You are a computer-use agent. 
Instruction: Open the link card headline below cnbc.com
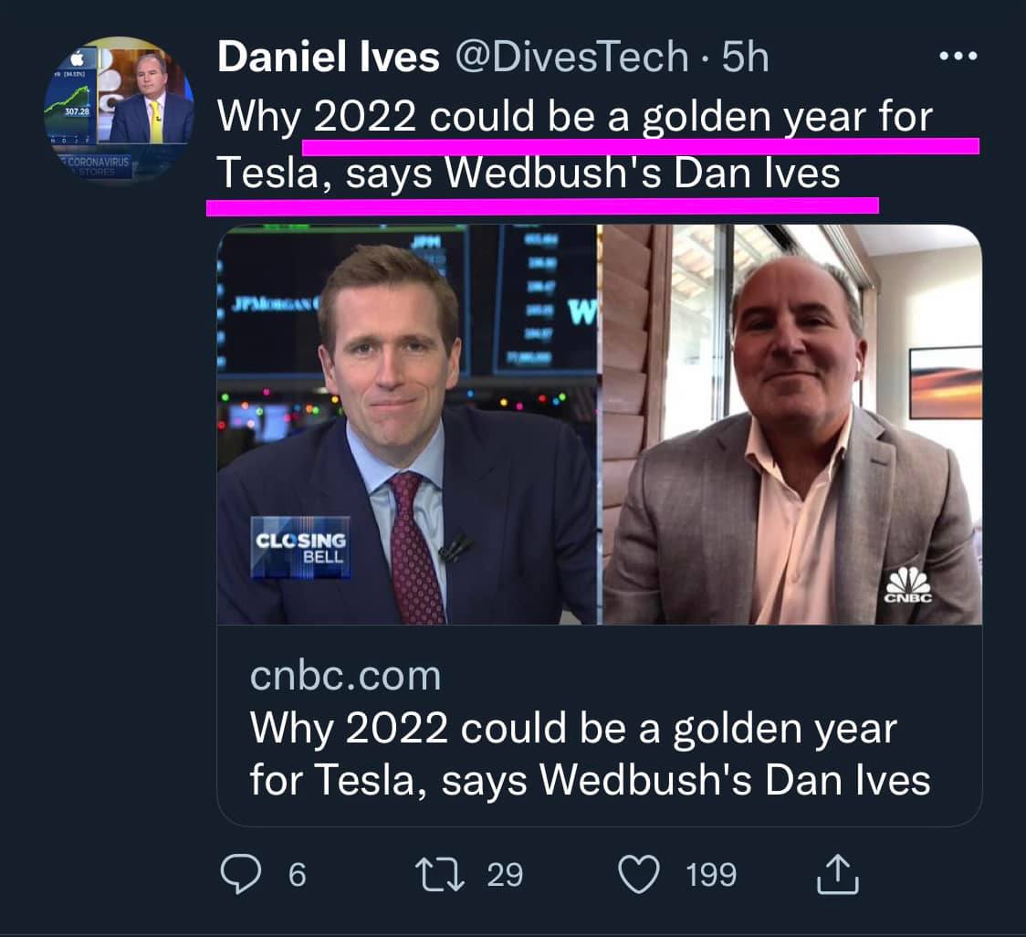coord(589,754)
